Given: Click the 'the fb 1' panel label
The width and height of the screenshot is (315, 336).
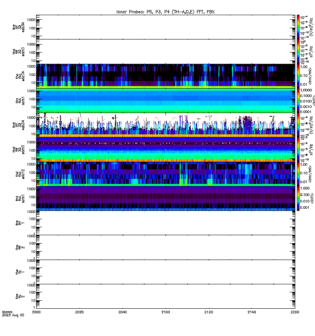Looking at the screenshot, I should tap(20, 272).
